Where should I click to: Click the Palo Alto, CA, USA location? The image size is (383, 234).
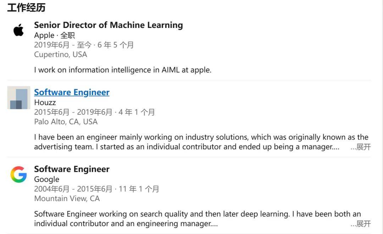coord(66,122)
